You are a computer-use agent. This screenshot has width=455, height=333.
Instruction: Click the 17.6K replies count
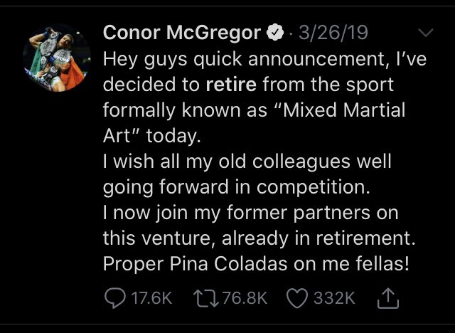tap(152, 298)
